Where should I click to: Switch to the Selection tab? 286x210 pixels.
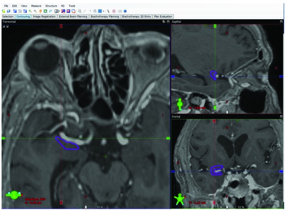click(x=8, y=16)
